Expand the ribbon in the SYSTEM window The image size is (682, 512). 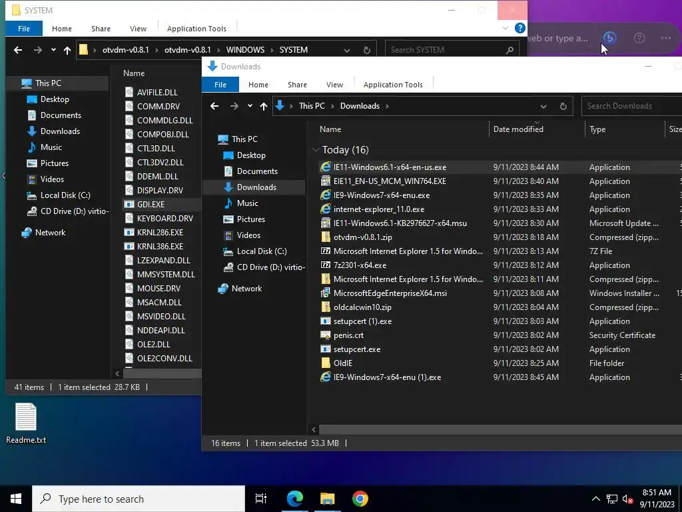[x=505, y=28]
